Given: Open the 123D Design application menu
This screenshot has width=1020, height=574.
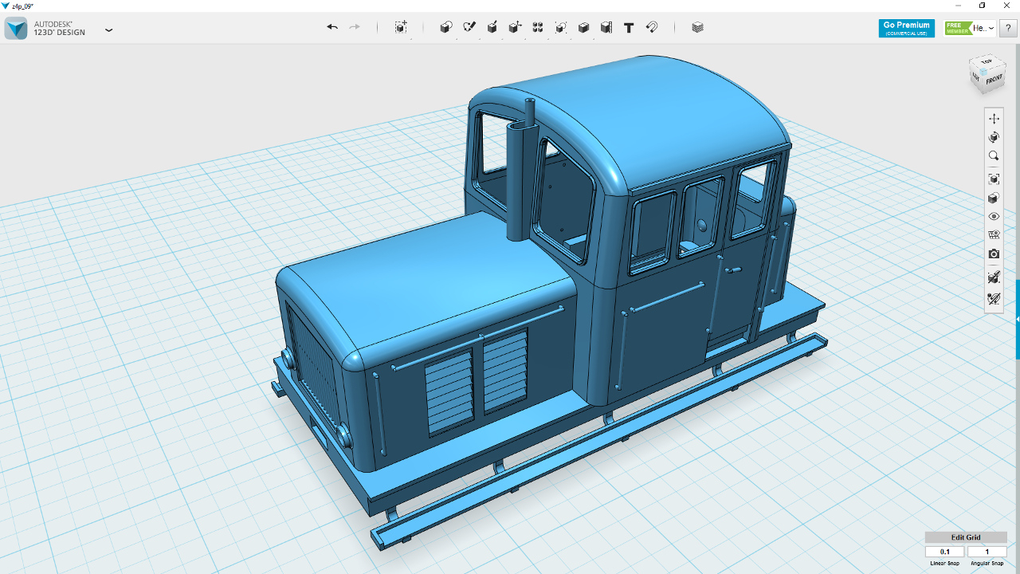Looking at the screenshot, I should [x=109, y=29].
